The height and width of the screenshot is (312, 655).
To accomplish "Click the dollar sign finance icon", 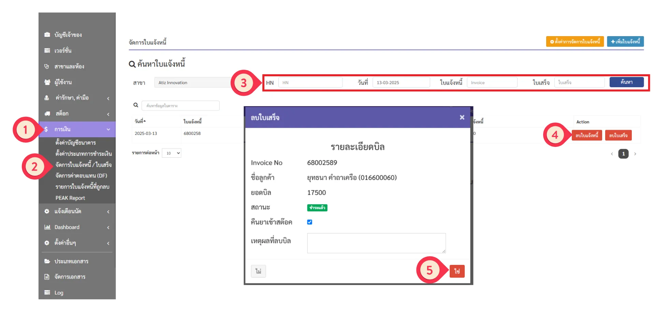I will click(x=46, y=129).
